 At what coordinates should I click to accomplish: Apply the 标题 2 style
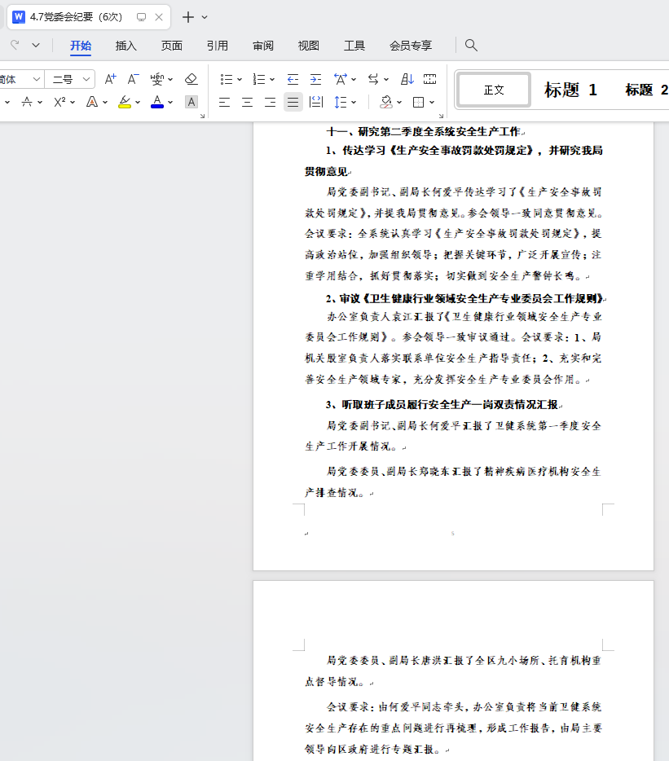tap(645, 90)
